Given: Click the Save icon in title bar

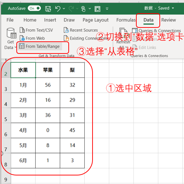Looking at the screenshot, I should click(48, 9).
